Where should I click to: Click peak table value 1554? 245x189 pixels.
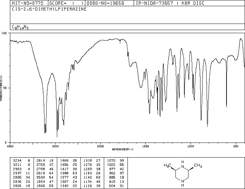[x=41, y=182]
